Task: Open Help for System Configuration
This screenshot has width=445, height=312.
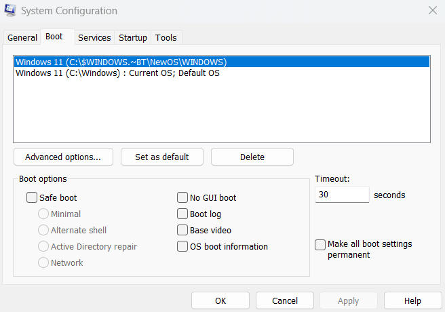Action: (412, 300)
